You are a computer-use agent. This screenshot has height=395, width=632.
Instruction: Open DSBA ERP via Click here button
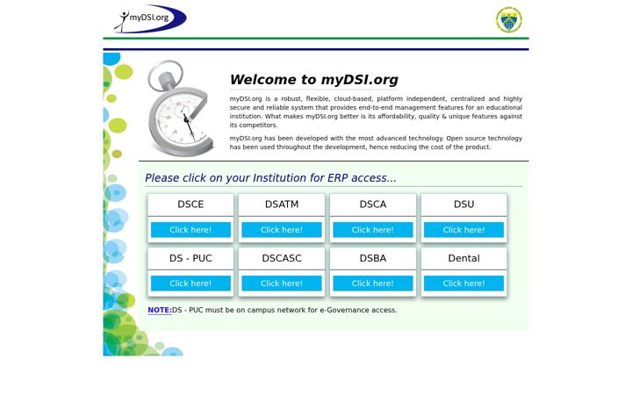click(373, 284)
